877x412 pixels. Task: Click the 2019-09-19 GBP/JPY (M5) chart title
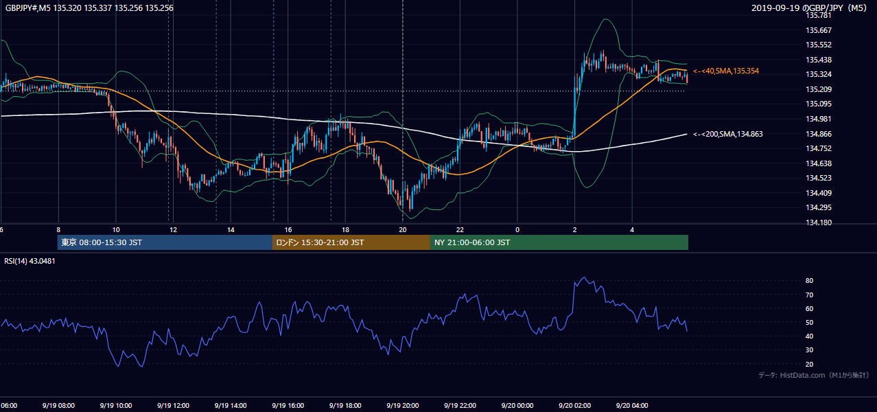click(x=810, y=8)
